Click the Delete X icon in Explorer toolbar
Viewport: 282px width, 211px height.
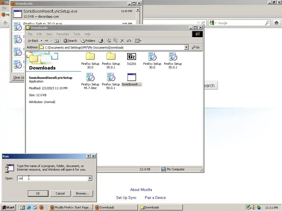[x=122, y=41]
